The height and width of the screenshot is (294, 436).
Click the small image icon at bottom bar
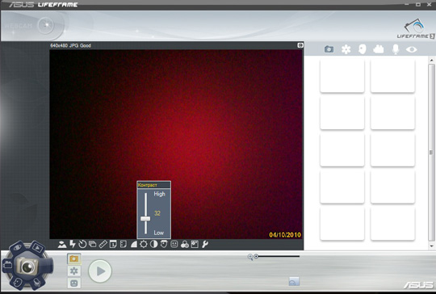[x=294, y=282]
